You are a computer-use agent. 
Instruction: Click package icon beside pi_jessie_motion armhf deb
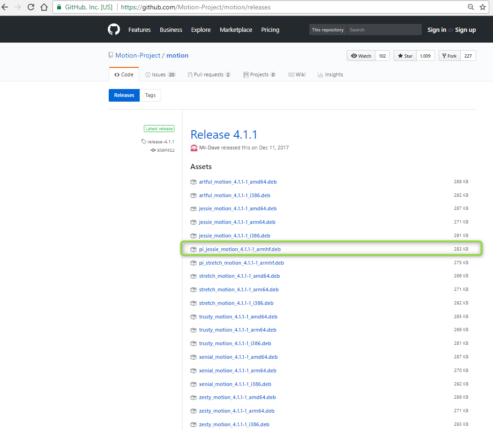coord(194,249)
